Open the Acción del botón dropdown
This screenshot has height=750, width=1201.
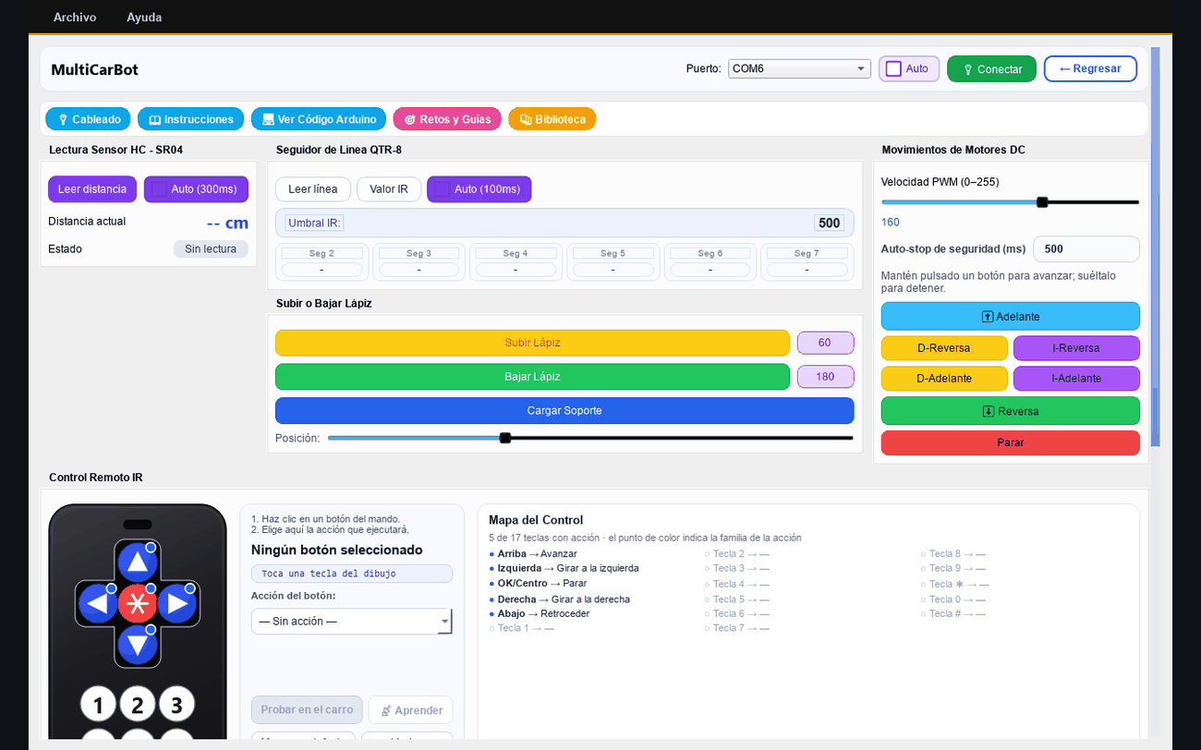click(351, 622)
